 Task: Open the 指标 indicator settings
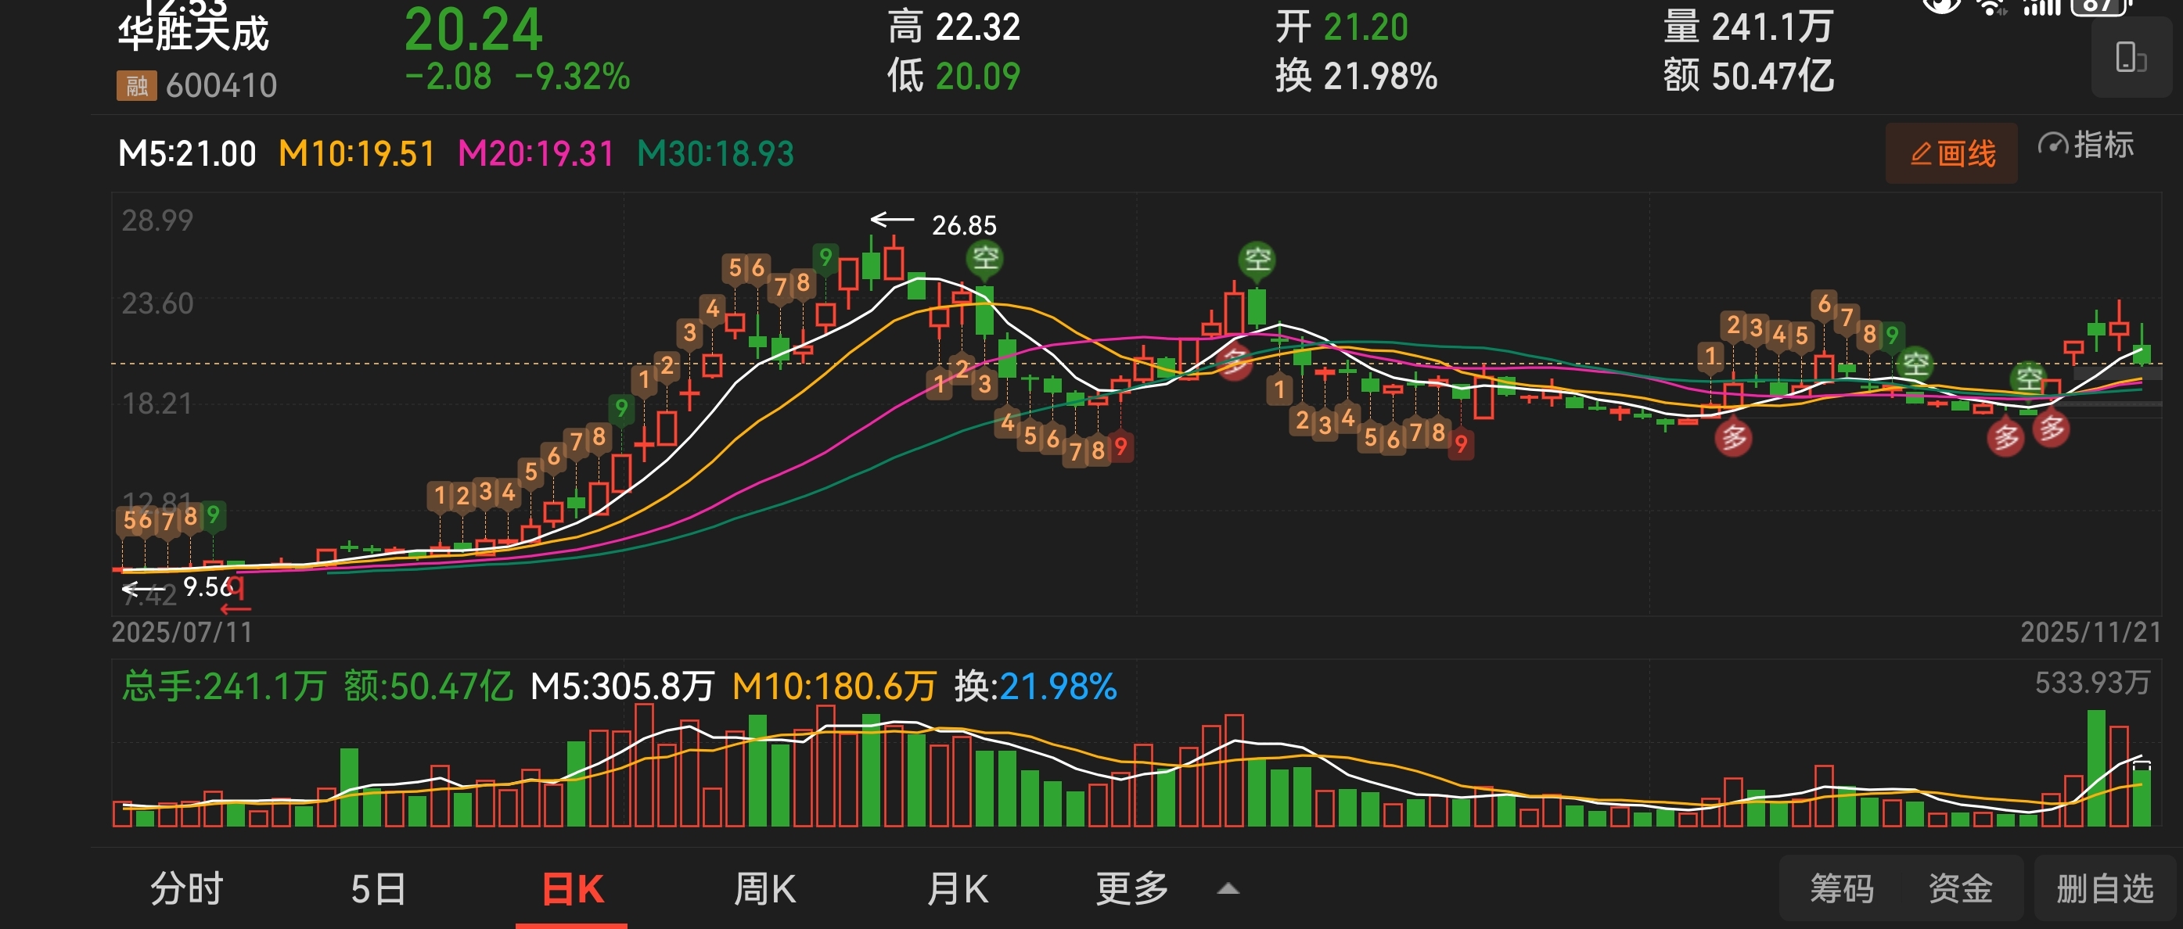tap(2085, 145)
